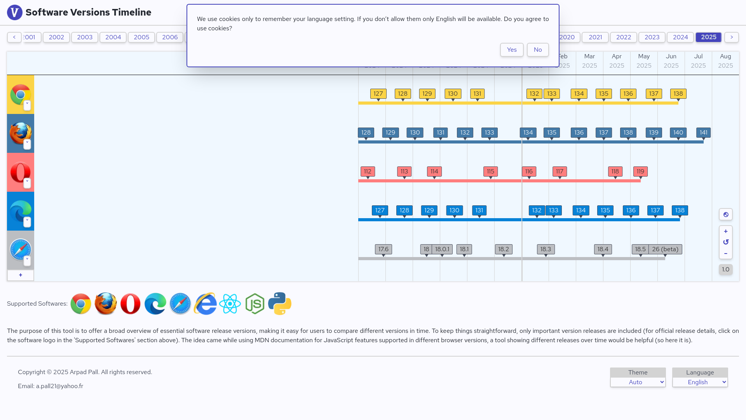Click the Software Versions Timeline title
746x420 pixels.
[89, 12]
